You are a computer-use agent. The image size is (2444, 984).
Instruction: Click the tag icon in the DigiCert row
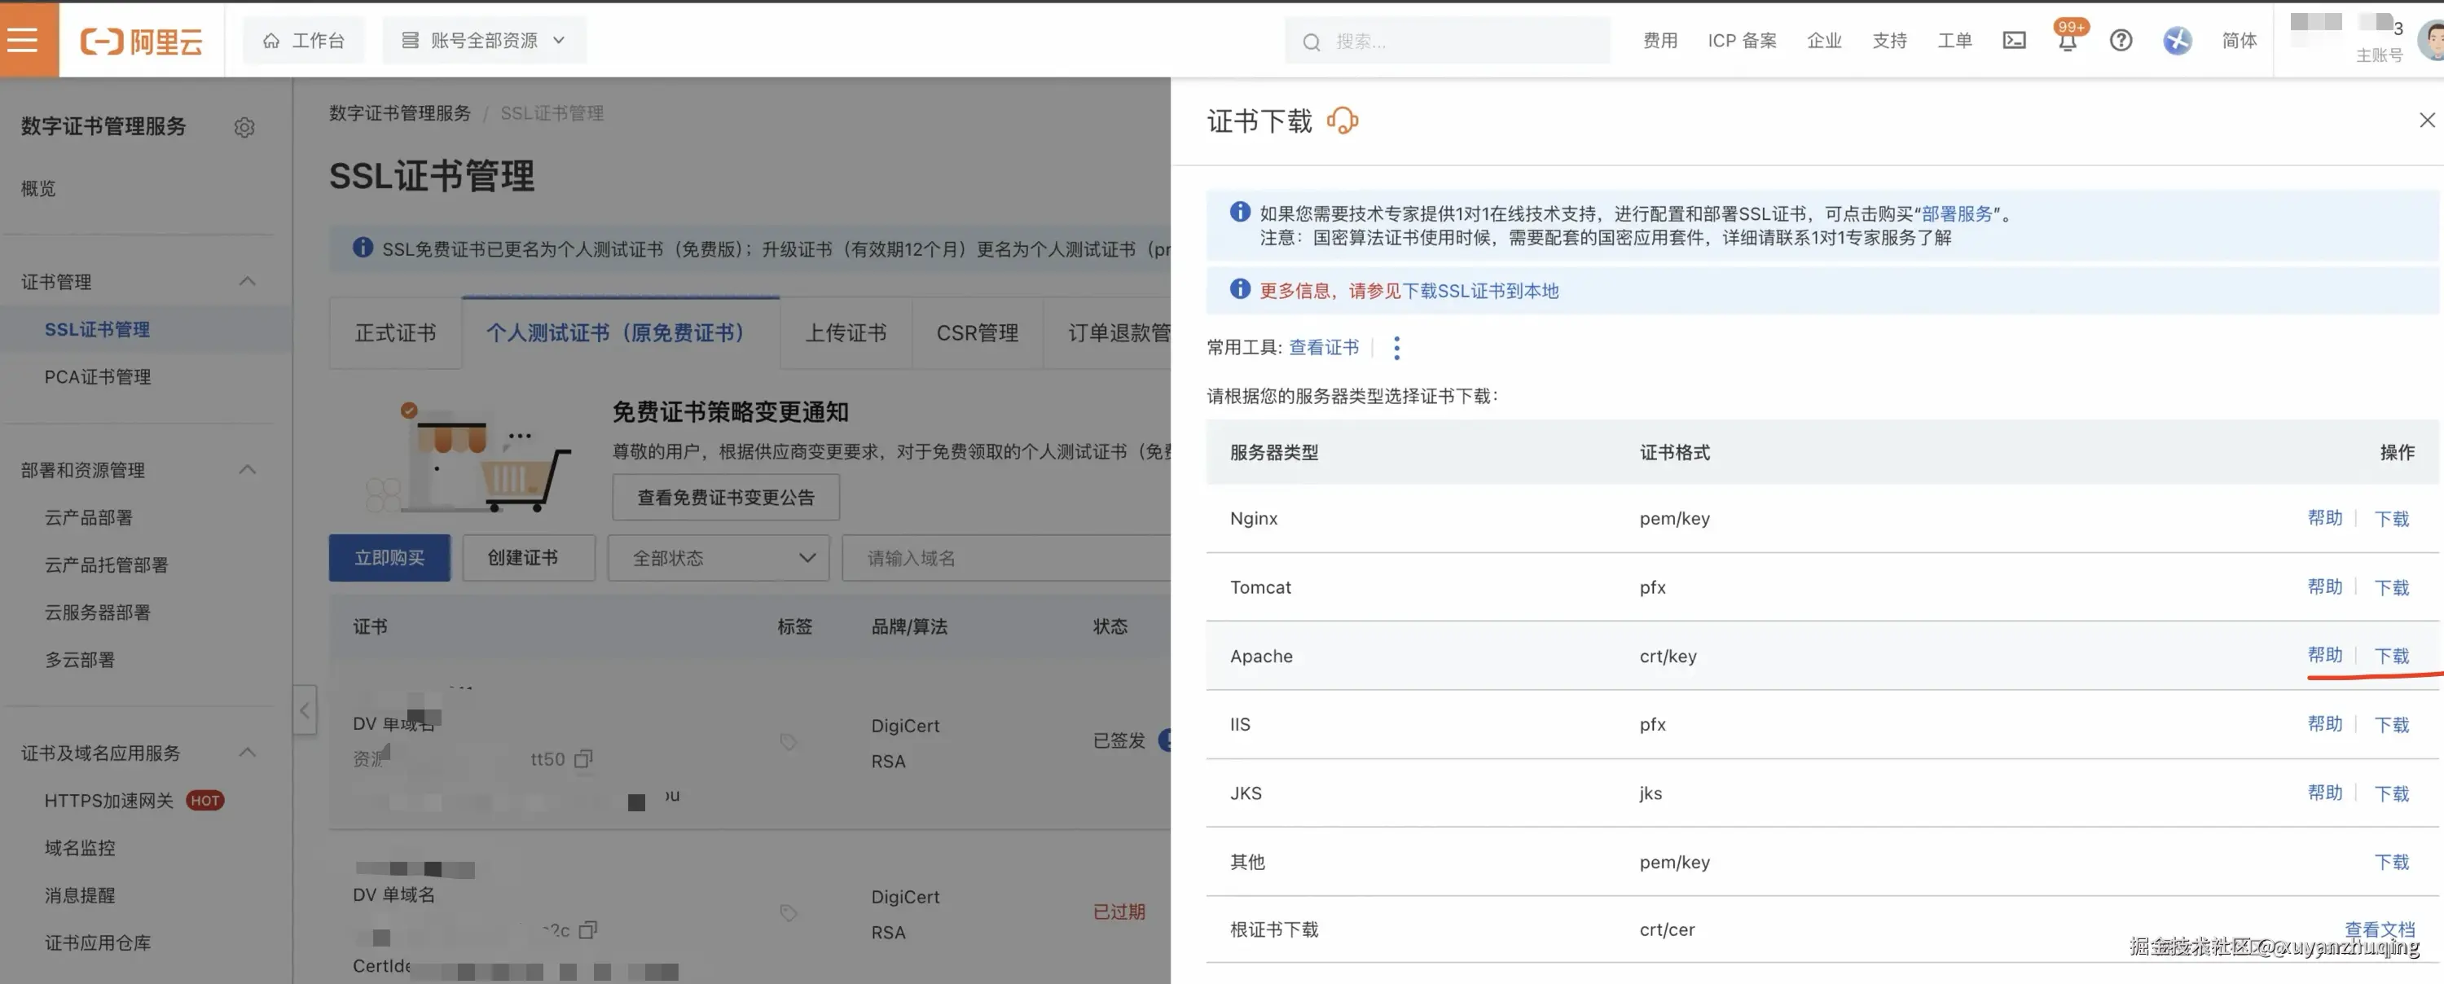[788, 742]
